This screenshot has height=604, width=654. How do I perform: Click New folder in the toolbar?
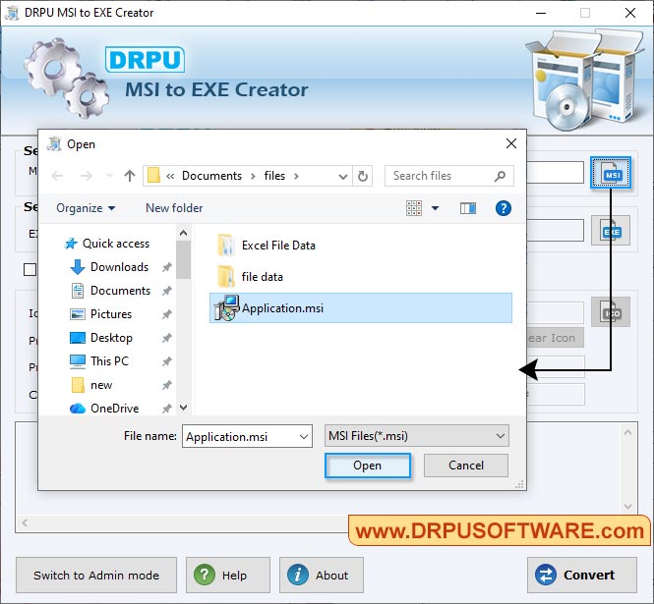(x=174, y=208)
